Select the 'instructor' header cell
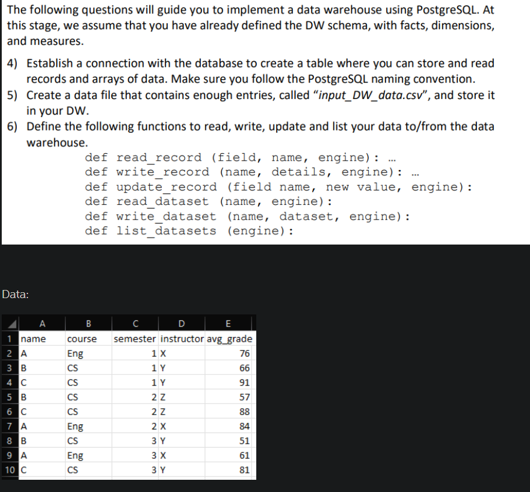 tap(181, 338)
